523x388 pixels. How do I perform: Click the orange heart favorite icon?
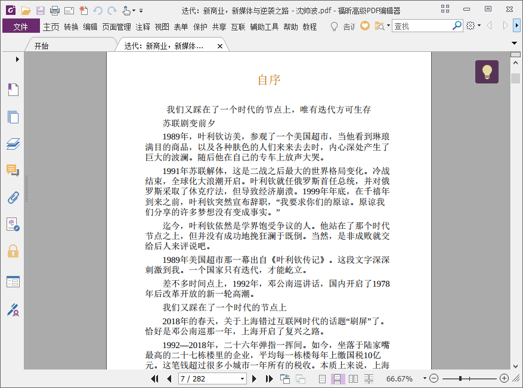[x=365, y=26]
